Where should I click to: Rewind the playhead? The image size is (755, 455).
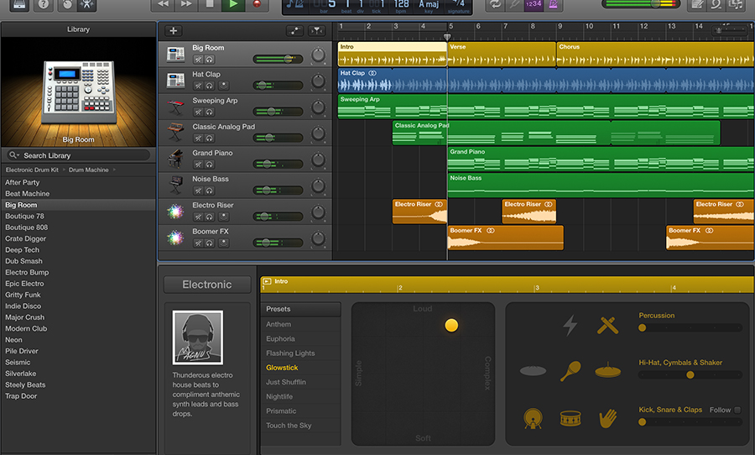tap(164, 4)
